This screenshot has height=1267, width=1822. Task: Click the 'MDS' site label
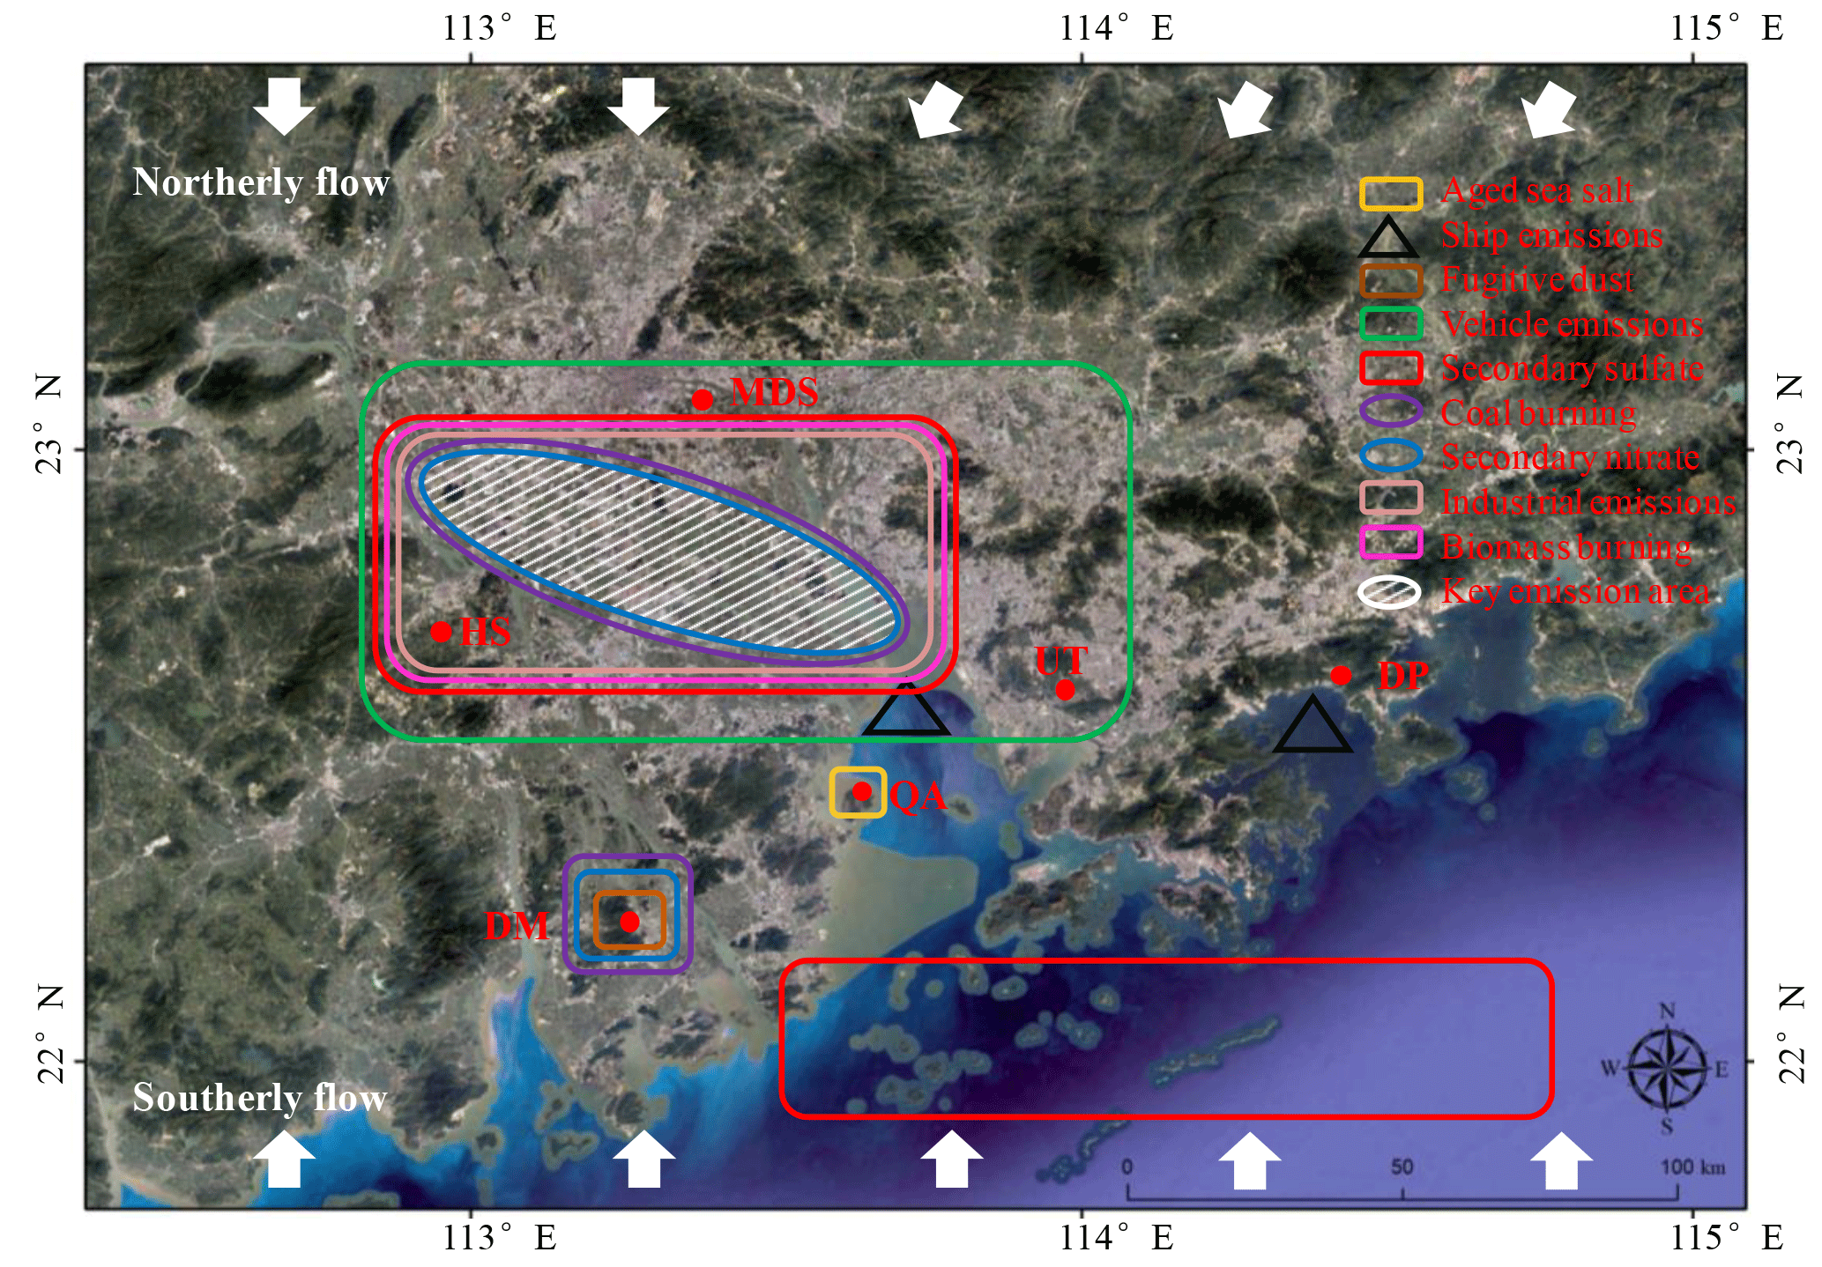pyautogui.click(x=775, y=392)
